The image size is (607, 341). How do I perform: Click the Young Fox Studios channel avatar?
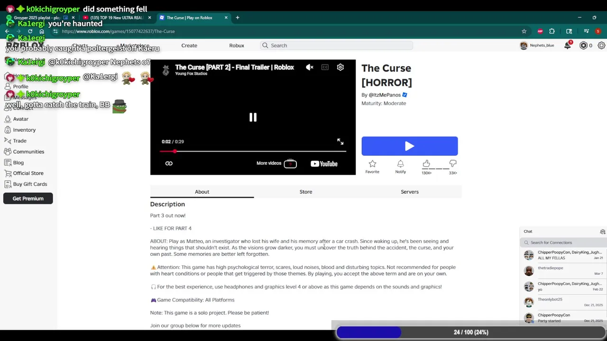click(x=166, y=70)
